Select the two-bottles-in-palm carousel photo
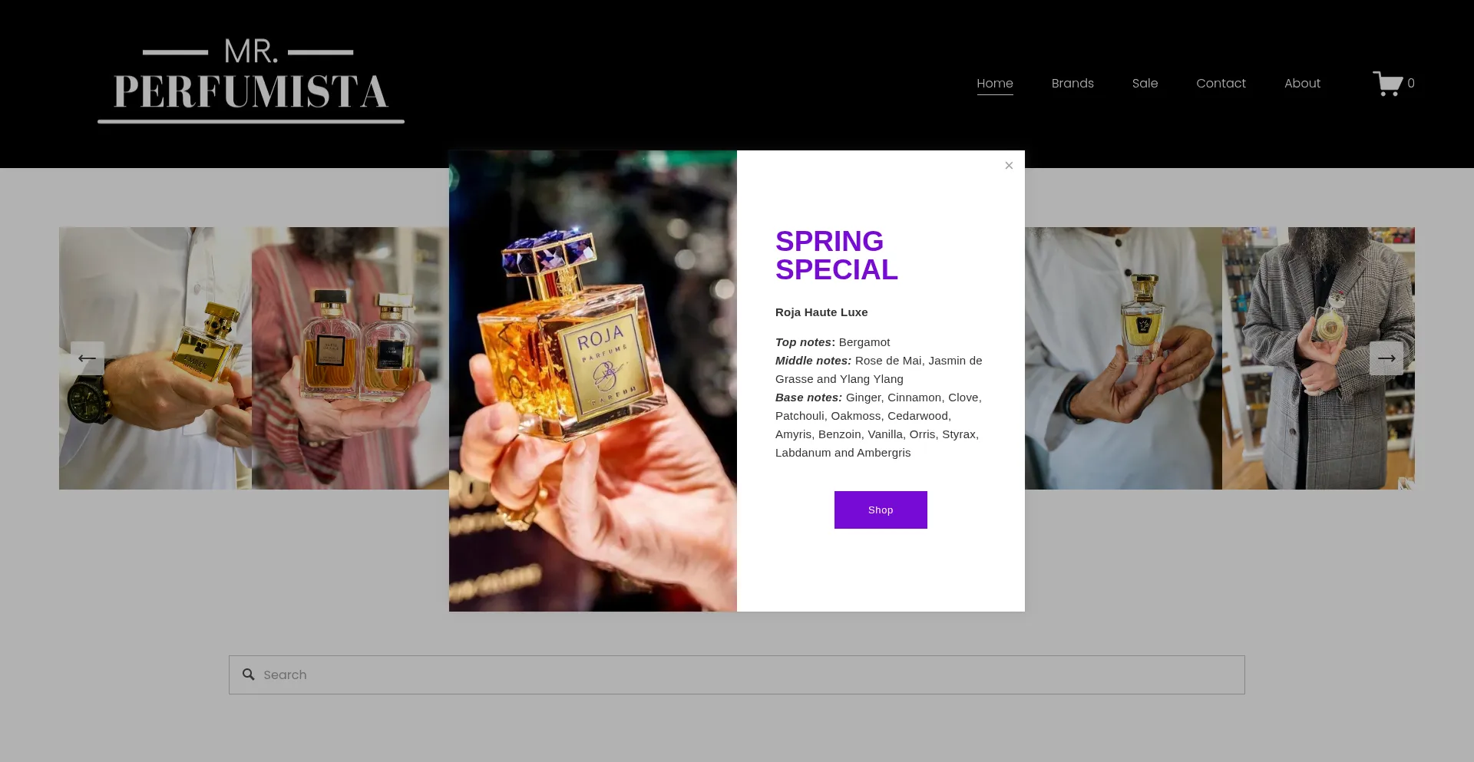This screenshot has width=1474, height=762. [350, 358]
